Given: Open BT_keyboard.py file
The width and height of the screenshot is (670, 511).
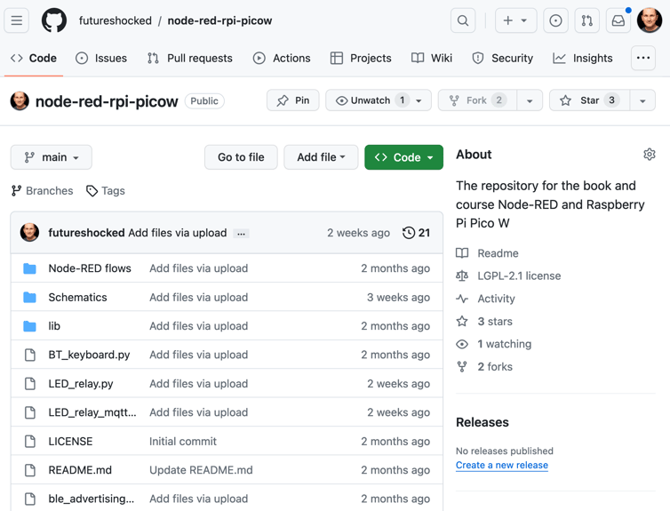Looking at the screenshot, I should [90, 355].
